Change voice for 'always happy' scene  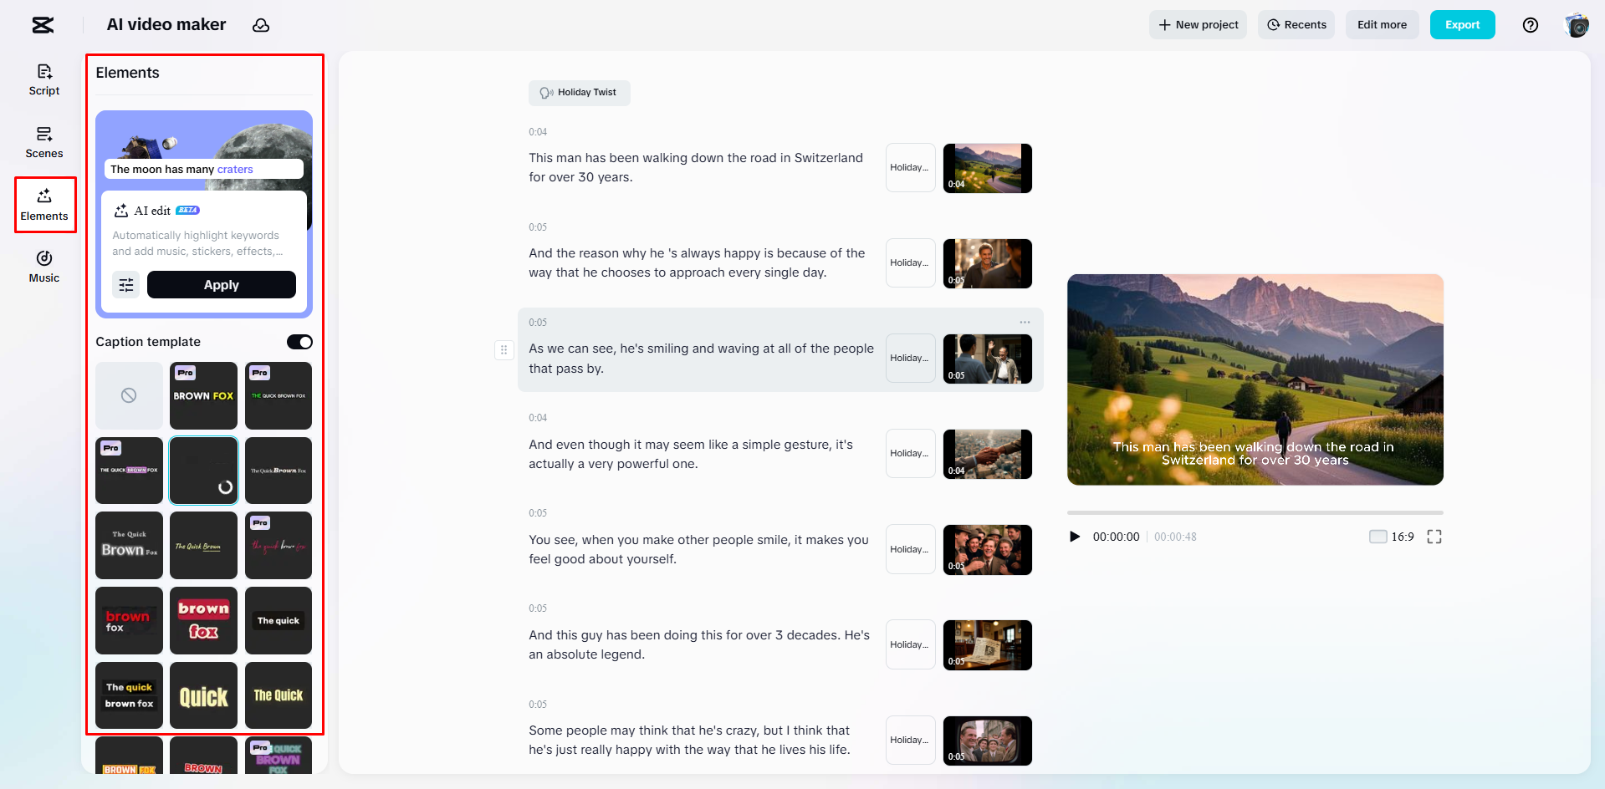click(x=910, y=263)
